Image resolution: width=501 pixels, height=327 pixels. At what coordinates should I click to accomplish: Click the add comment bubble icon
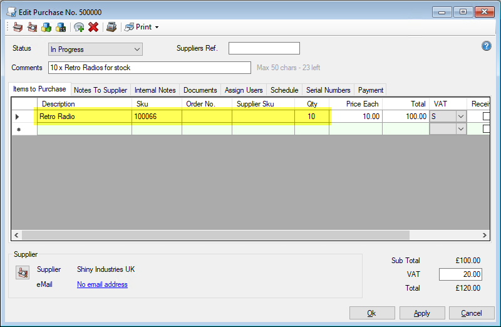point(79,27)
